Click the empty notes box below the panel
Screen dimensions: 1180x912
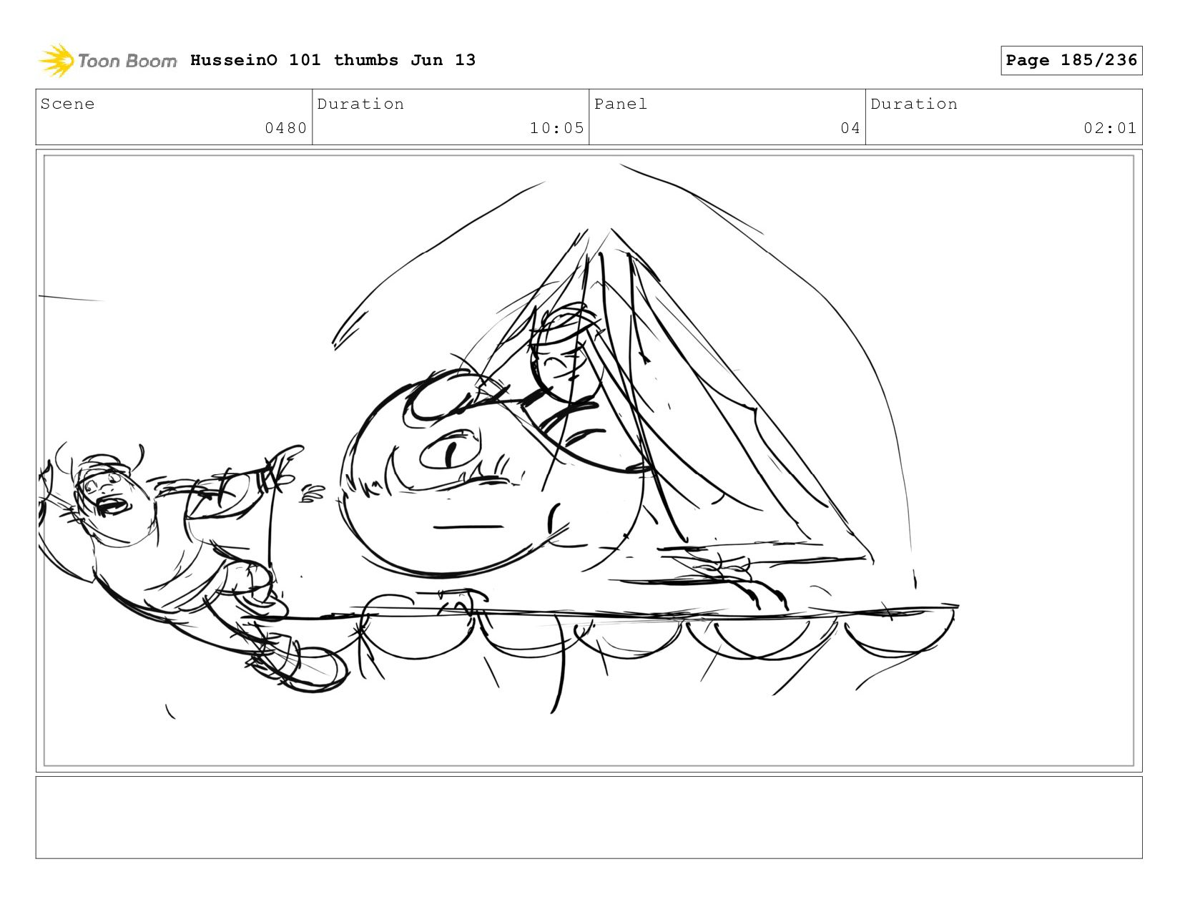pyautogui.click(x=589, y=818)
